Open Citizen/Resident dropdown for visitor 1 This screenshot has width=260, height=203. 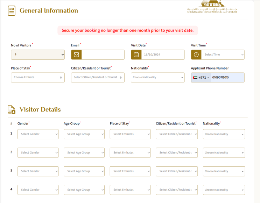[177, 134]
